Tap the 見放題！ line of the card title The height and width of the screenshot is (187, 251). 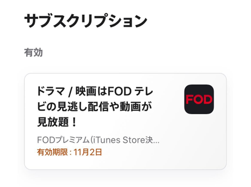[57, 122]
